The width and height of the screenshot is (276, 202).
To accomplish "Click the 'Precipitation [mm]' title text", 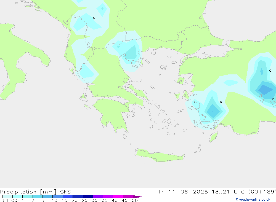I will 28,192.
